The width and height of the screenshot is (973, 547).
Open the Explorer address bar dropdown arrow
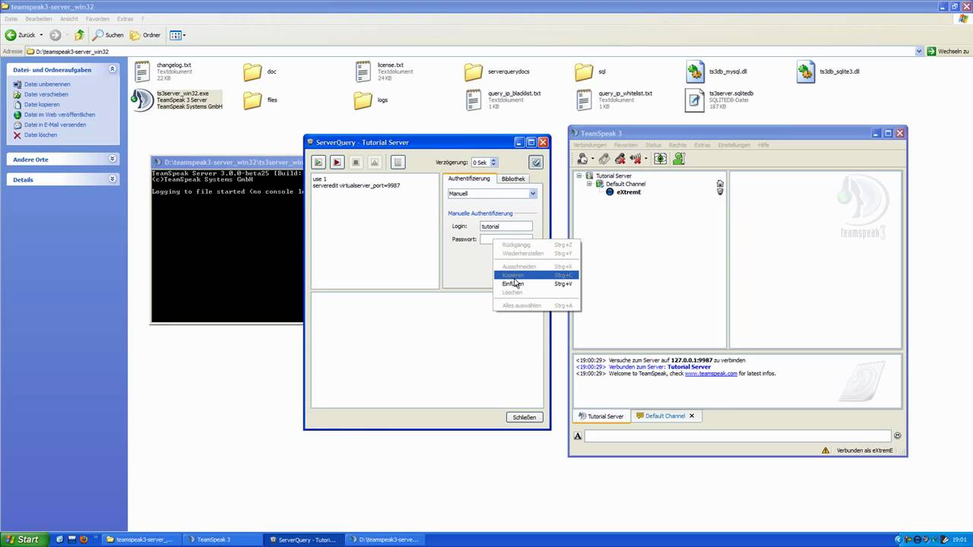pos(919,52)
